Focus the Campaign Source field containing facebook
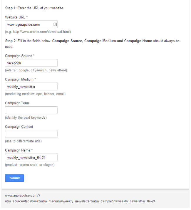The width and height of the screenshot is (191, 210). point(31,63)
